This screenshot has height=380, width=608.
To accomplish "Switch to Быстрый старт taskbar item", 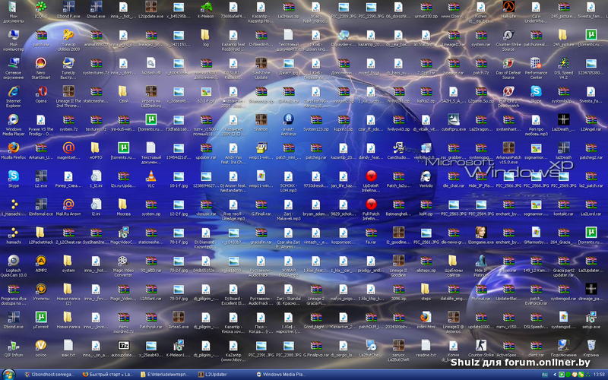I will [x=107, y=375].
